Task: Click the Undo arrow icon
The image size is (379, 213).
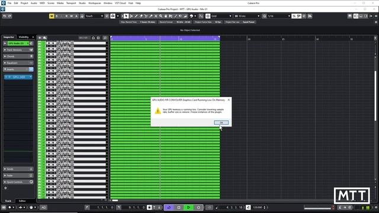Action: tap(5, 16)
